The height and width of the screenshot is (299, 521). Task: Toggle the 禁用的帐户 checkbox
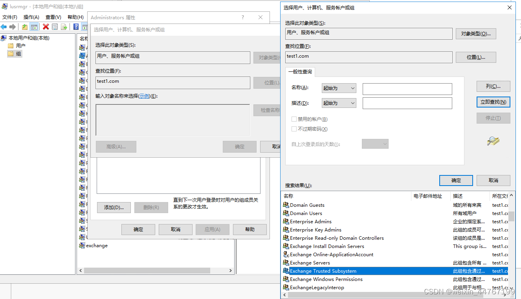coord(294,119)
